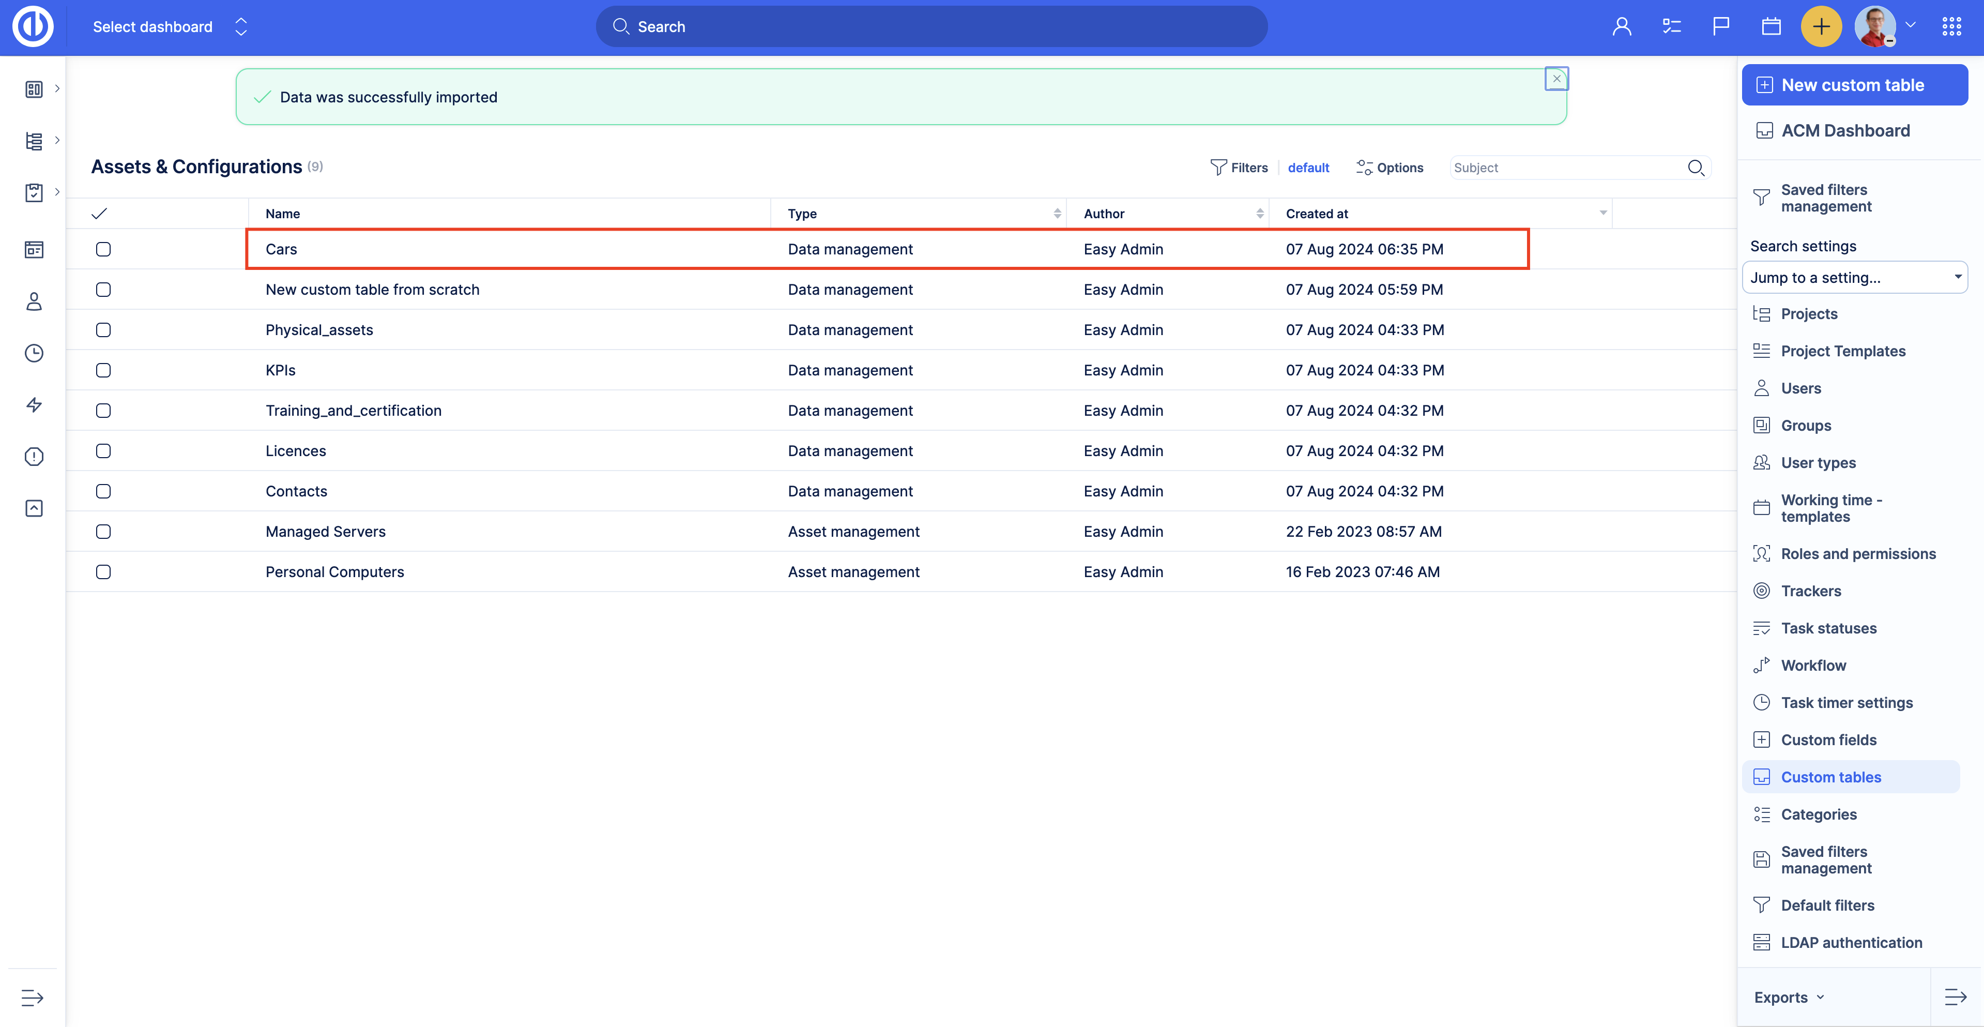Image resolution: width=1984 pixels, height=1027 pixels.
Task: Check the Cars row checkbox
Action: [103, 249]
